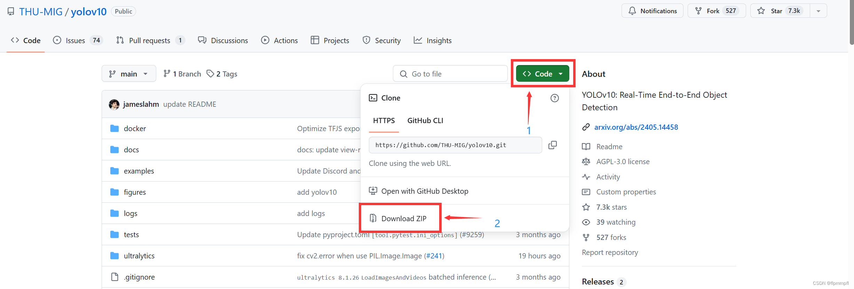Click the zip file icon in Download ZIP
This screenshot has height=289, width=854.
tap(373, 218)
